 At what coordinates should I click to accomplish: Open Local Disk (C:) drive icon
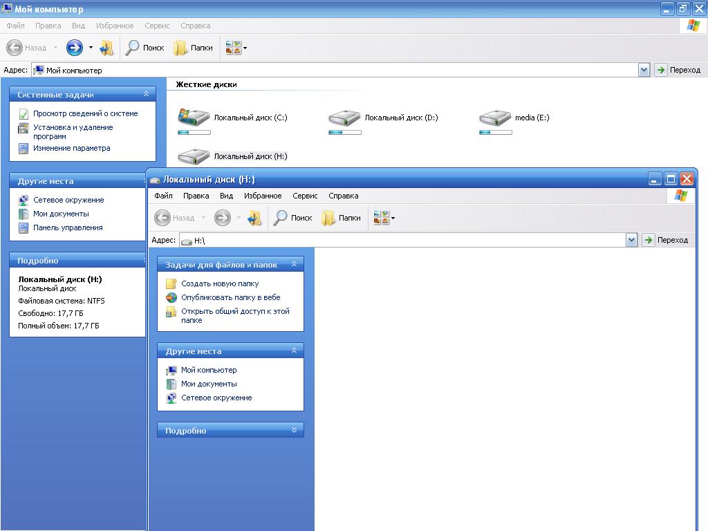pos(194,118)
